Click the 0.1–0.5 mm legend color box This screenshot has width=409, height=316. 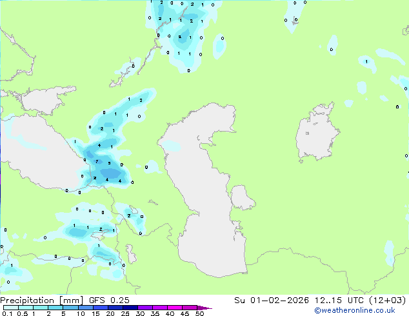pyautogui.click(x=11, y=308)
